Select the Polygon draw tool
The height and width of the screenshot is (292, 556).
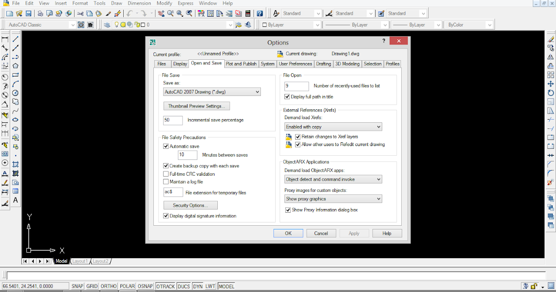click(15, 66)
